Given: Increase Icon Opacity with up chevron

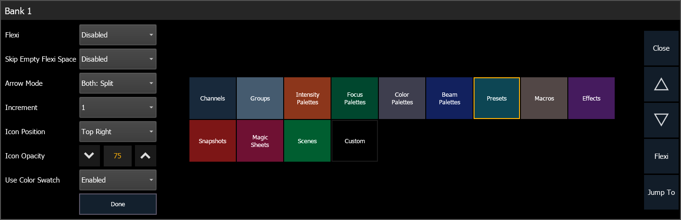Looking at the screenshot, I should pos(145,156).
